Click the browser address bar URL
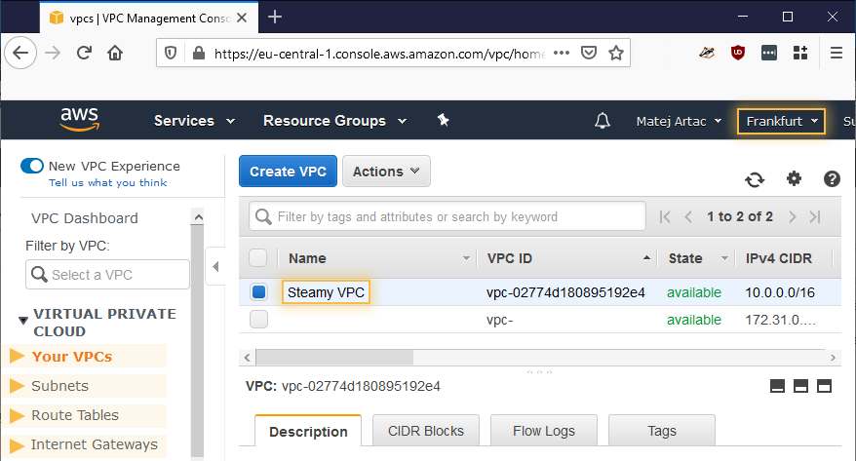Image resolution: width=856 pixels, height=461 pixels. 379,54
